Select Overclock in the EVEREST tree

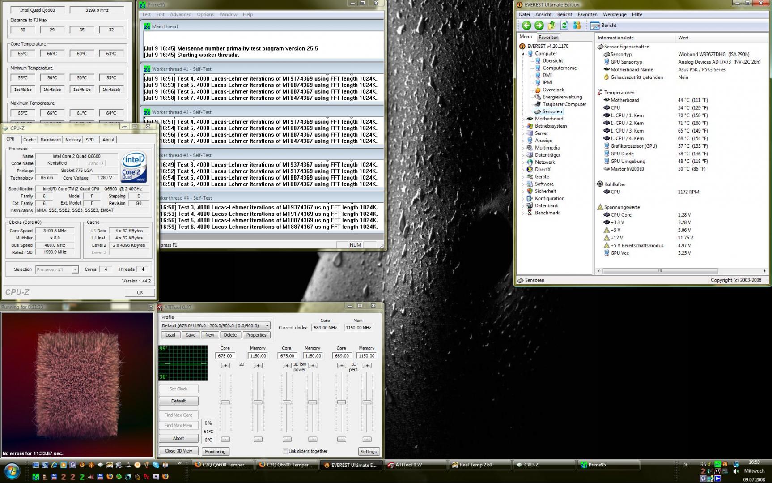coord(553,90)
